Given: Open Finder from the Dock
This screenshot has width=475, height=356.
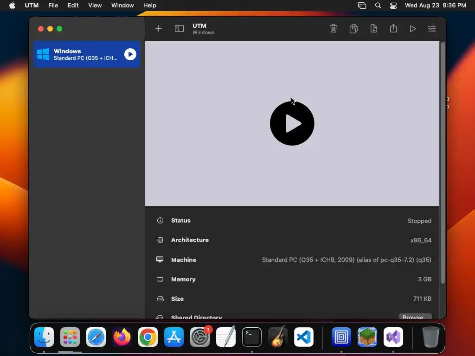Looking at the screenshot, I should point(44,337).
